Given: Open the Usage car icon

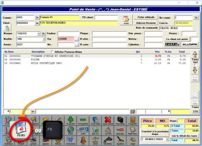Looking at the screenshot, I should click(132, 141).
